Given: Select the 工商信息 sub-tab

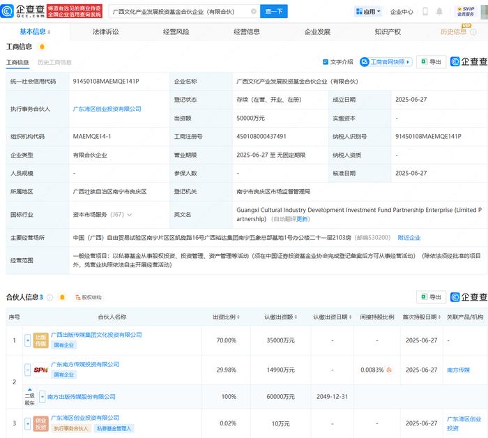Looking at the screenshot, I should 17,62.
